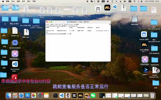
Task: Open the 编辑 menu
Action: click(18, 1)
